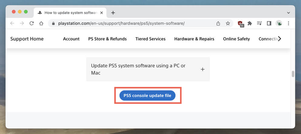Reload the current page

[31, 23]
